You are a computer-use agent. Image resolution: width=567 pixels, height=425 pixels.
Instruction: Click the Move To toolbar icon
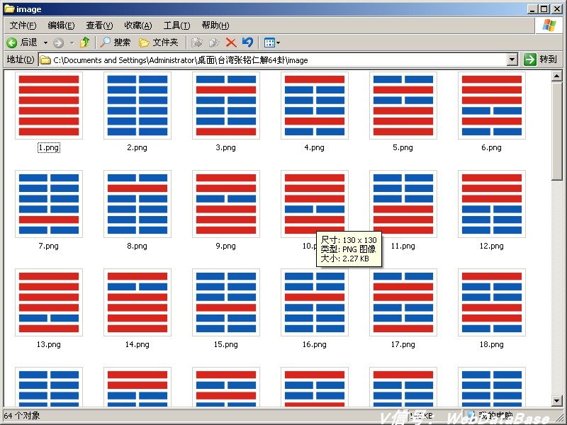point(196,42)
